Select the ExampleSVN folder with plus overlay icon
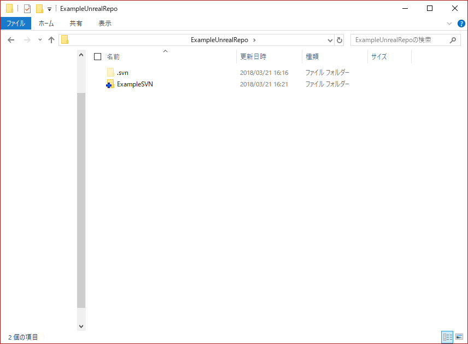This screenshot has height=344, width=468. 110,84
